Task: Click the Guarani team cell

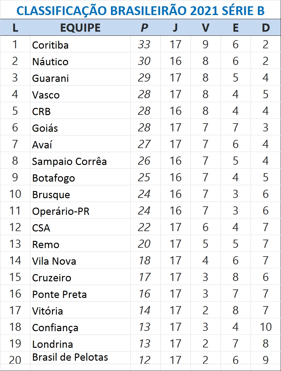Action: (50, 78)
